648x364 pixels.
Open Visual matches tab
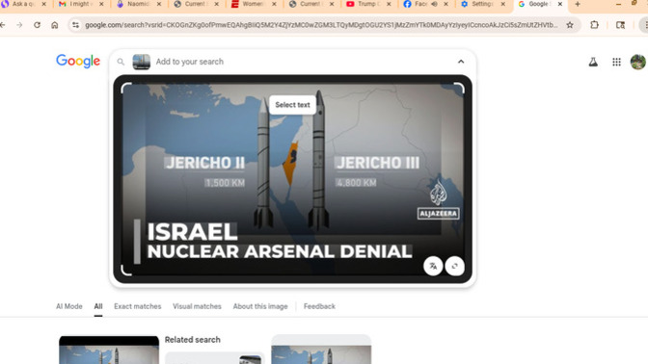(x=197, y=306)
